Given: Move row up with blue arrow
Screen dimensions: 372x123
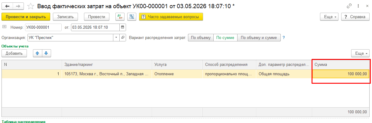Looking at the screenshot, I should [x=37, y=53].
